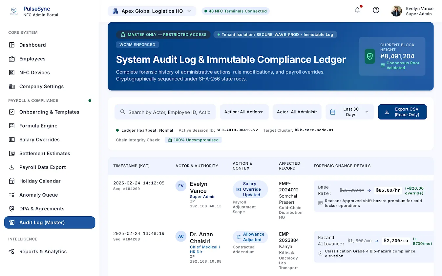The width and height of the screenshot is (442, 276).
Task: Go to Employees in the sidebar
Action: pyautogui.click(x=50, y=59)
